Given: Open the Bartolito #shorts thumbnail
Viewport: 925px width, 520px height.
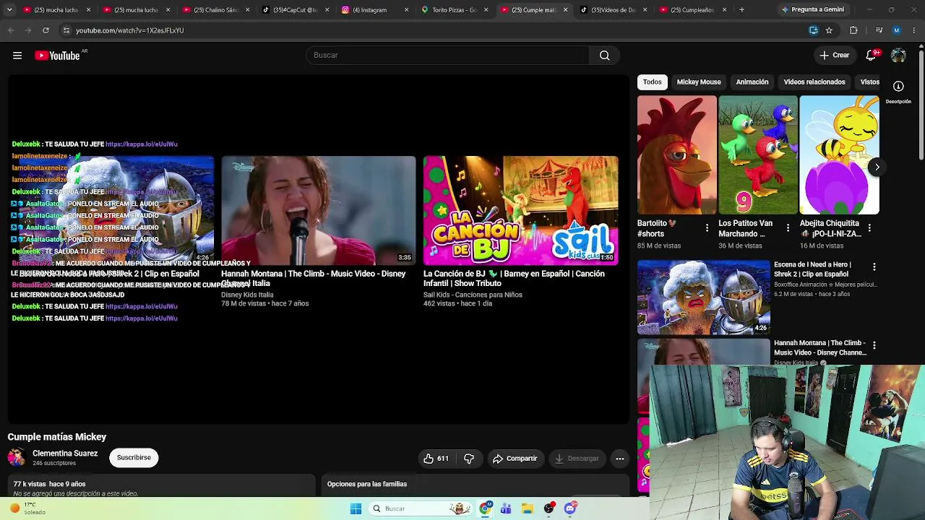Looking at the screenshot, I should [x=677, y=155].
